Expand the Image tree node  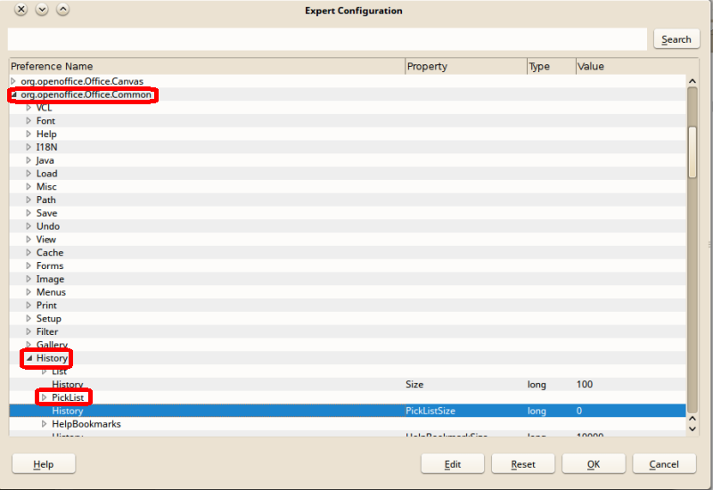[x=29, y=279]
